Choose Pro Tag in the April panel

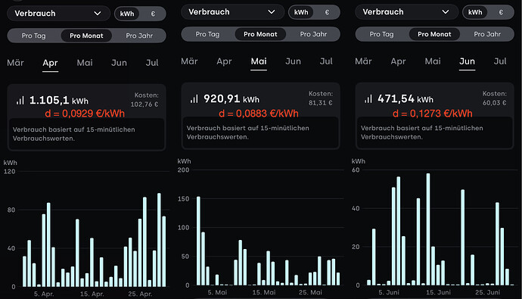click(x=33, y=36)
